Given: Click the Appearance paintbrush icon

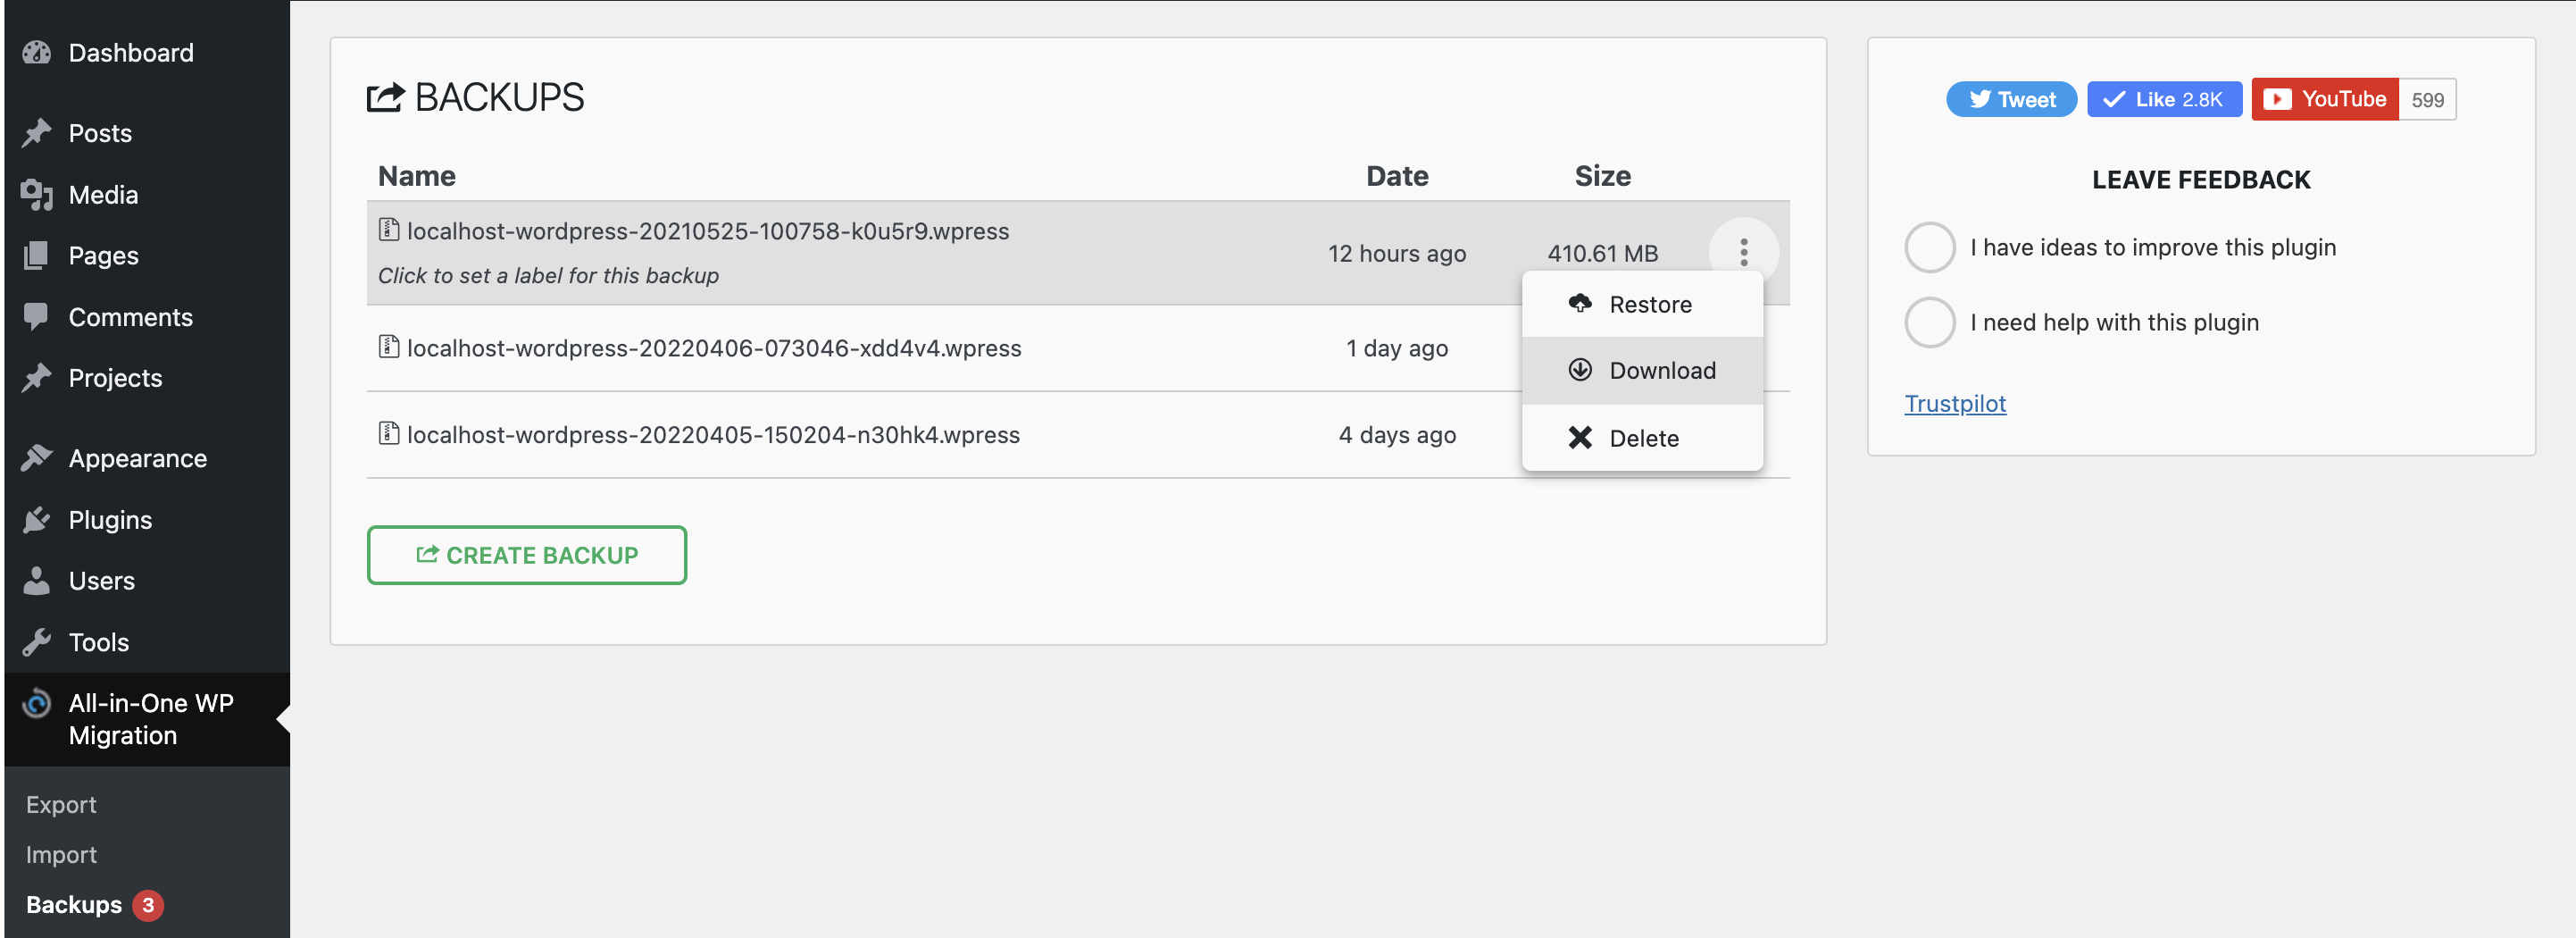Looking at the screenshot, I should tap(37, 458).
